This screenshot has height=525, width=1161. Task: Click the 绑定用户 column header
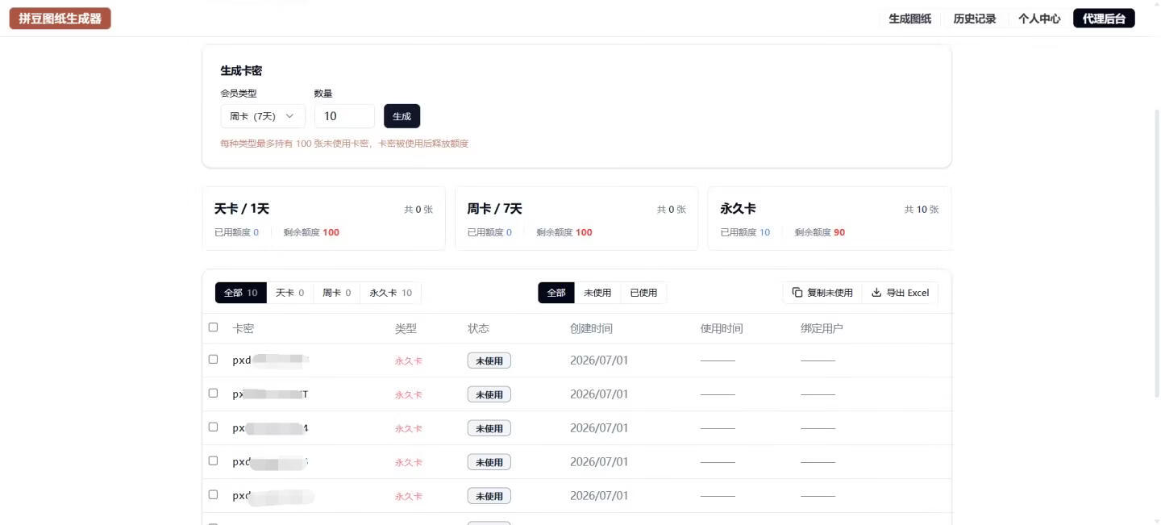(822, 328)
